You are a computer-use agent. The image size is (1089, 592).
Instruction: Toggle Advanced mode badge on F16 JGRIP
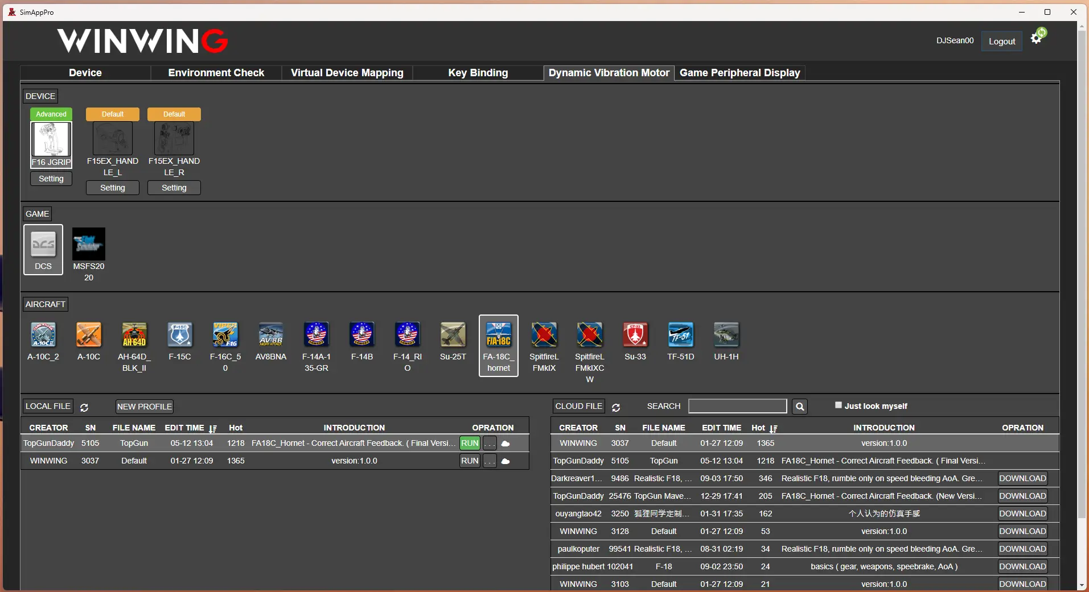point(51,114)
